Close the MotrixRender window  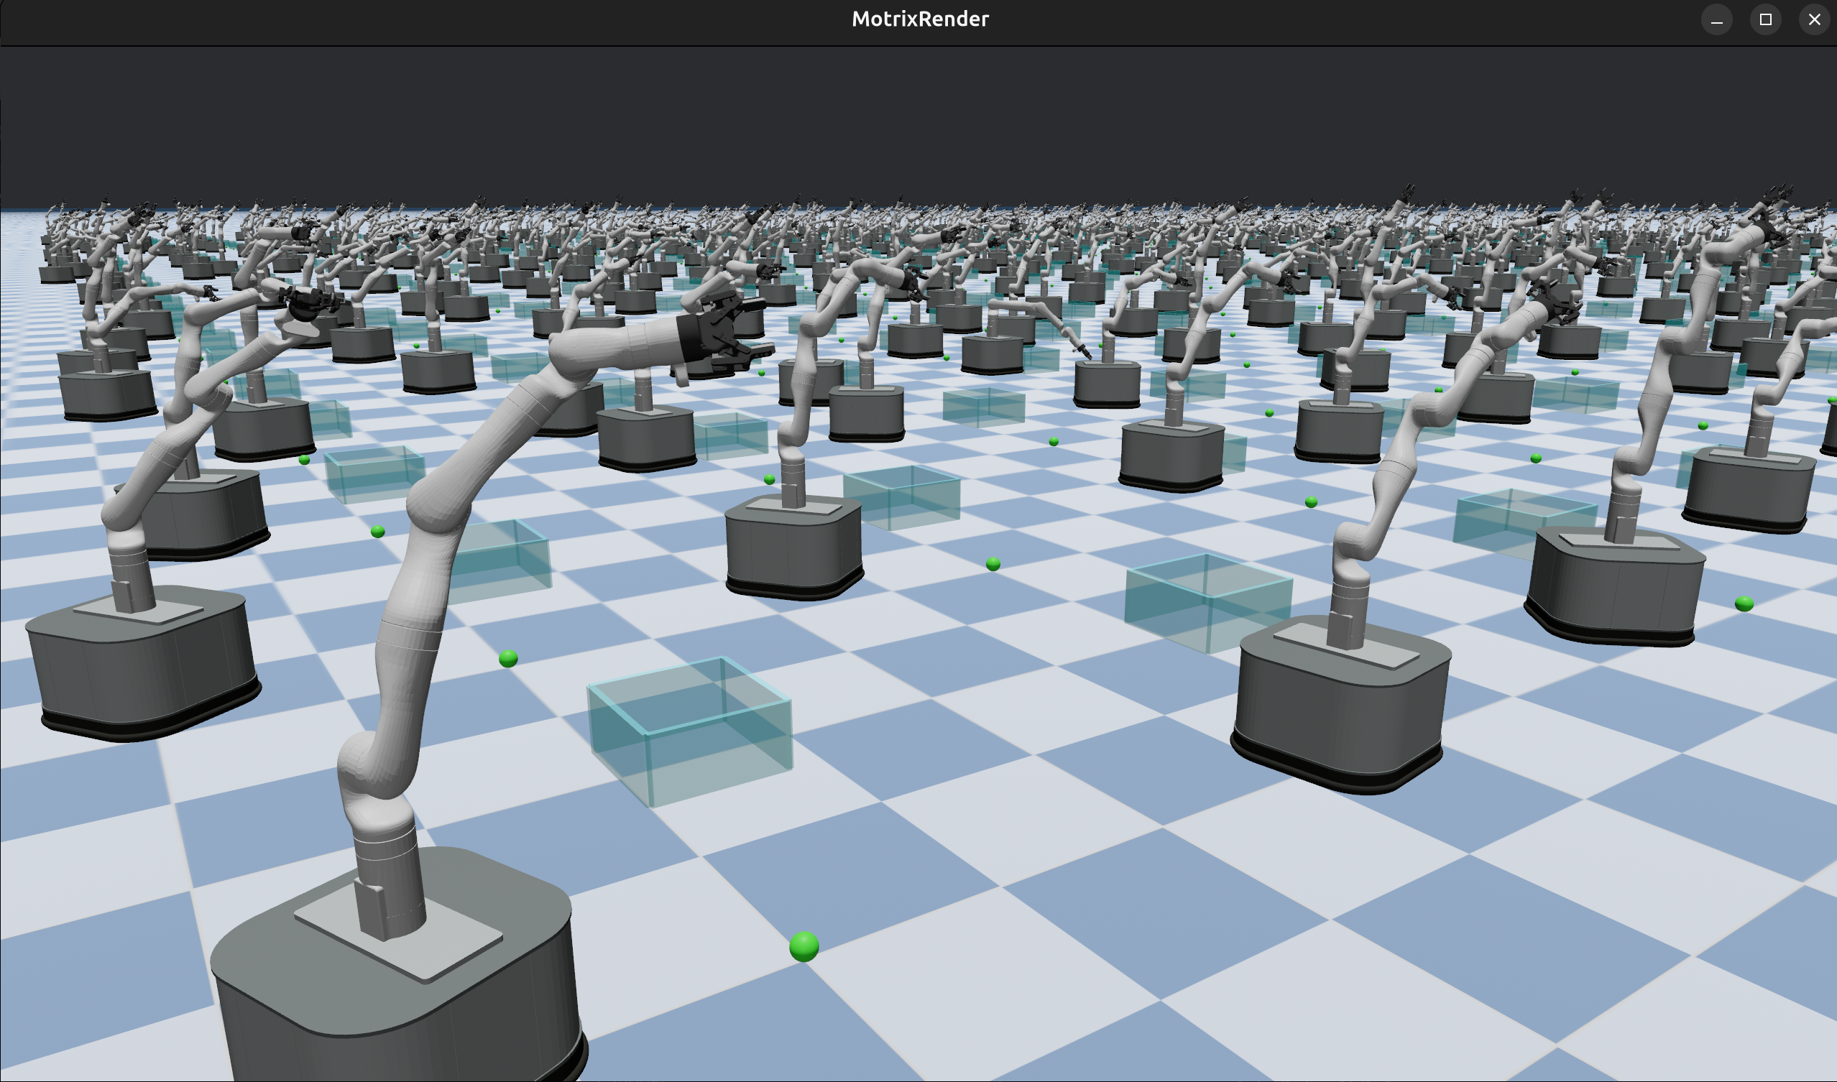[x=1814, y=19]
